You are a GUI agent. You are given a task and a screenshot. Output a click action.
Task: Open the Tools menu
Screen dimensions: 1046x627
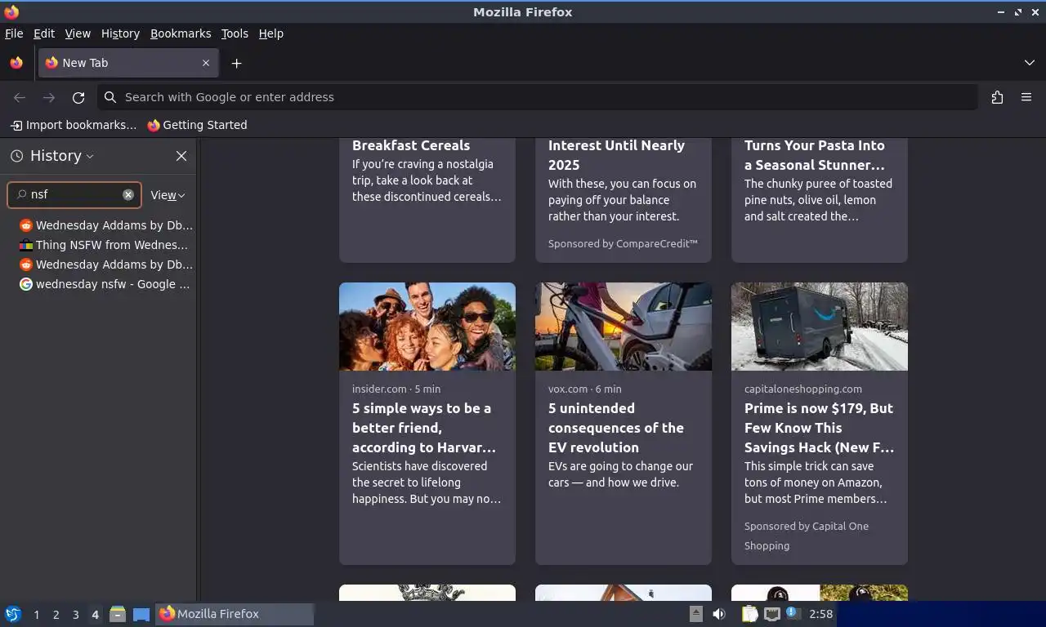tap(235, 33)
